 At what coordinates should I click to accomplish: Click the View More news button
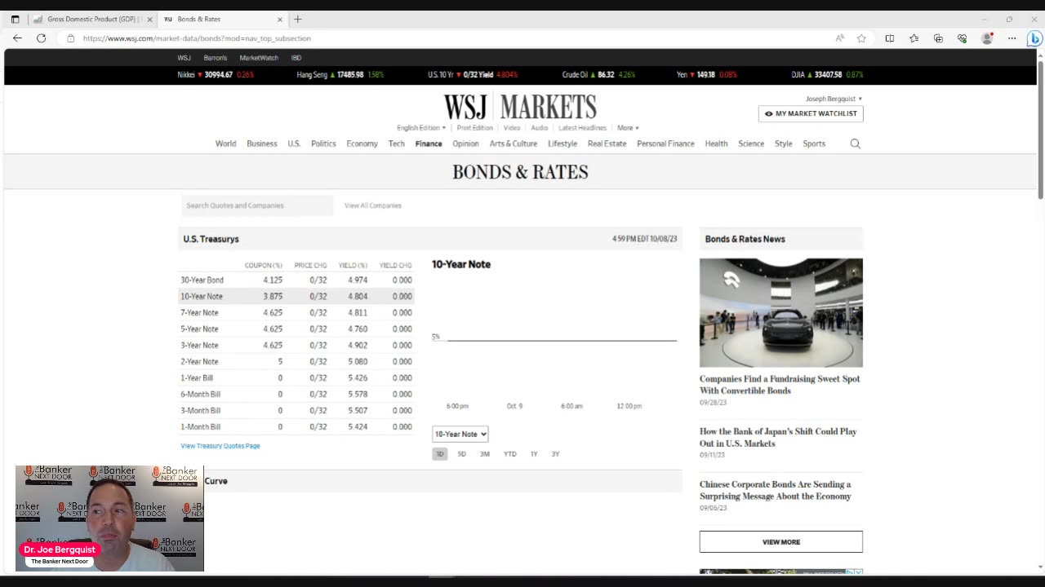[x=781, y=541]
